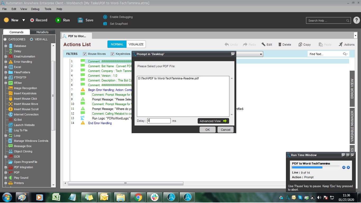
Task: Select the Files/Folders command icon
Action: pyautogui.click(x=11, y=72)
